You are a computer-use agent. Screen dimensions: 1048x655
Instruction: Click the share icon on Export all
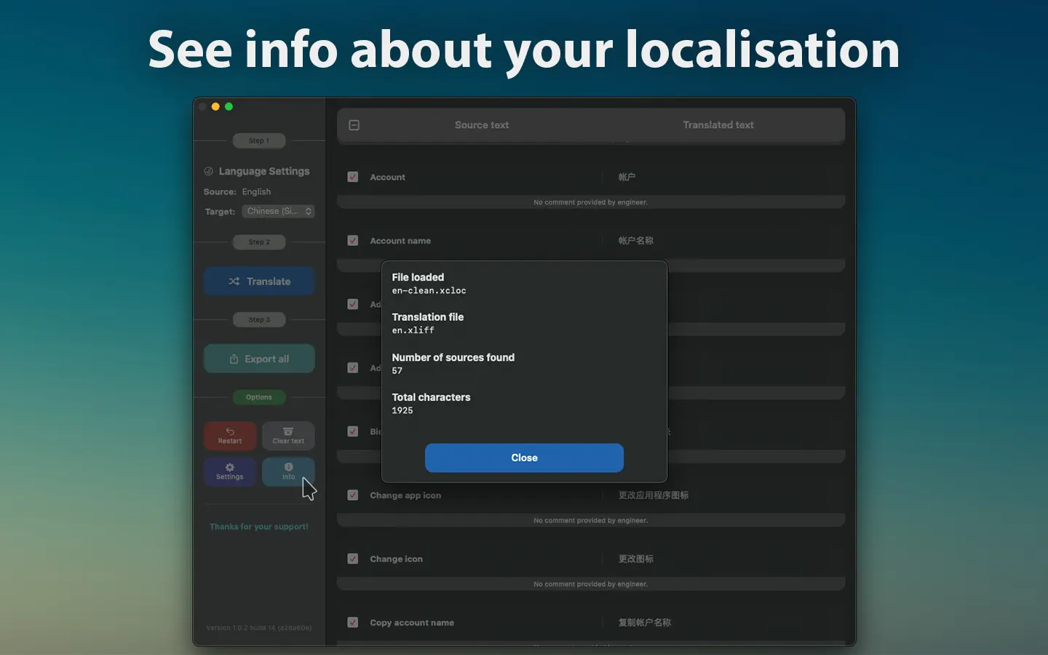coord(234,359)
